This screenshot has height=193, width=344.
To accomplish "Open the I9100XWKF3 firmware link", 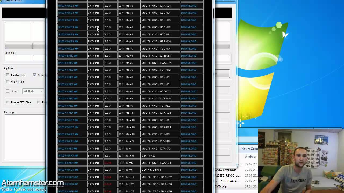I will (x=68, y=155).
